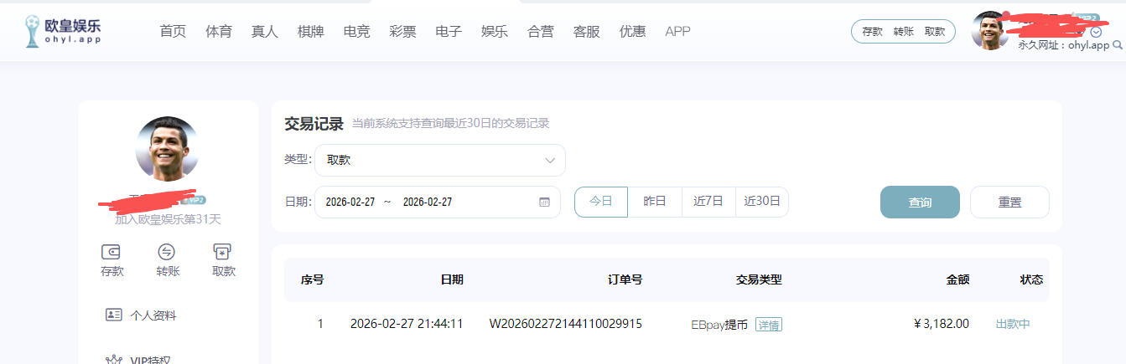The image size is (1126, 364).
Task: Click the deposit (存款) wallet icon in sidebar
Action: coord(112,252)
